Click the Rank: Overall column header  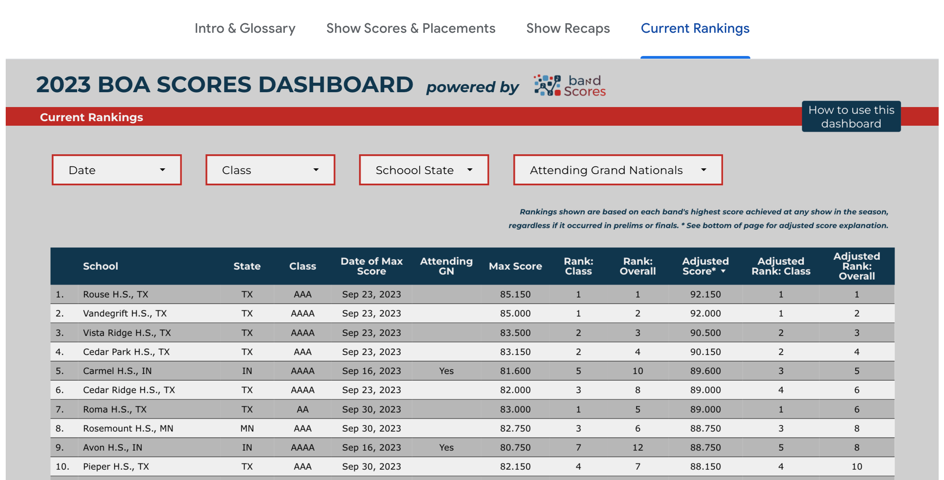point(637,266)
